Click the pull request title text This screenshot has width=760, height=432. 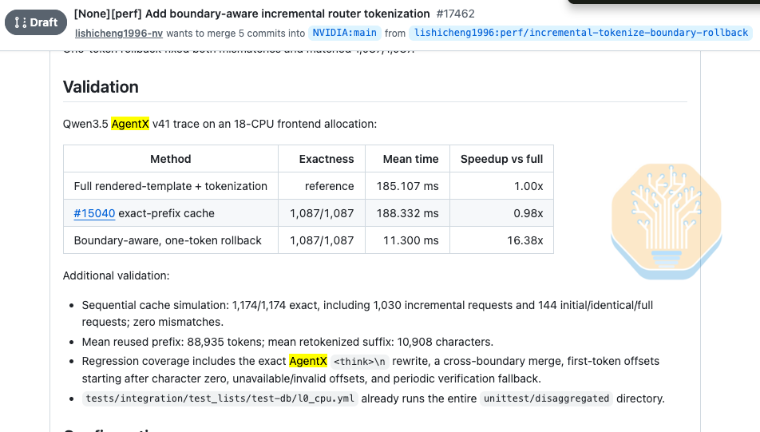point(251,14)
